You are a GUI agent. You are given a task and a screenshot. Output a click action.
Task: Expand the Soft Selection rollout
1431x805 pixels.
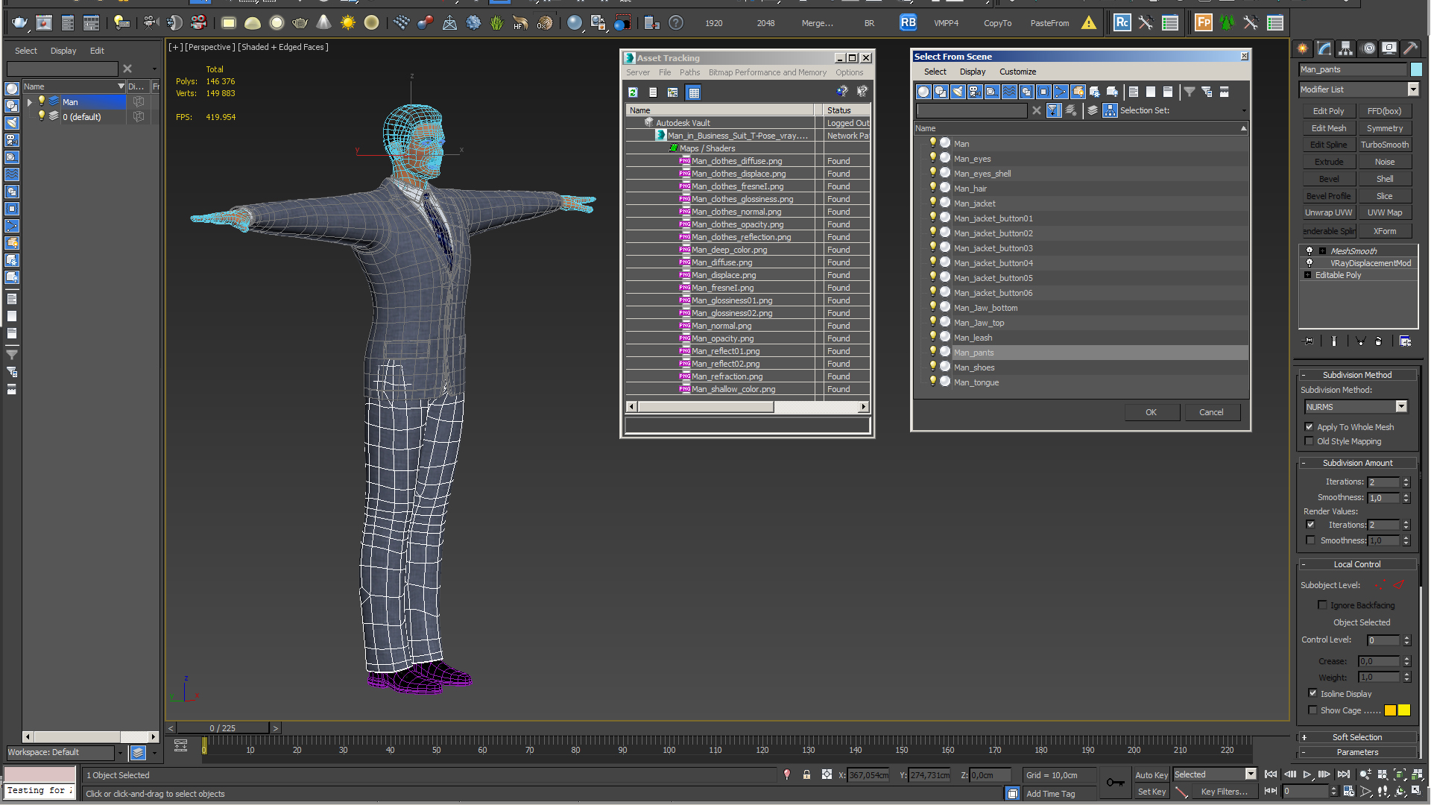point(1356,737)
